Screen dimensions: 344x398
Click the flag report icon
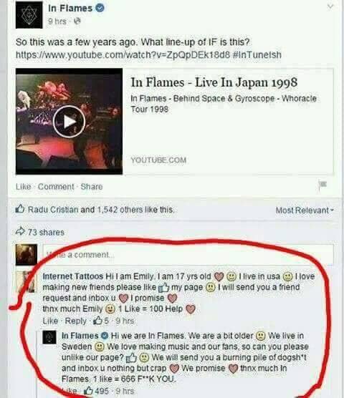tap(322, 185)
